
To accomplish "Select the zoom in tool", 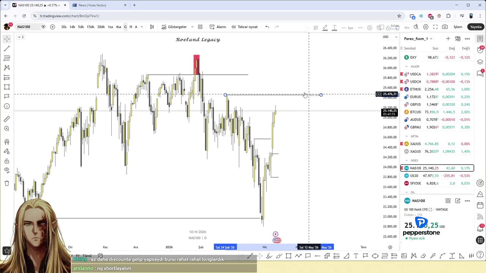I will tap(7, 129).
